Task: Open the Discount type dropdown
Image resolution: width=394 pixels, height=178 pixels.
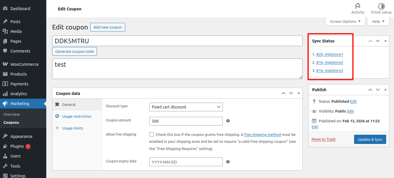Action: coord(186,107)
